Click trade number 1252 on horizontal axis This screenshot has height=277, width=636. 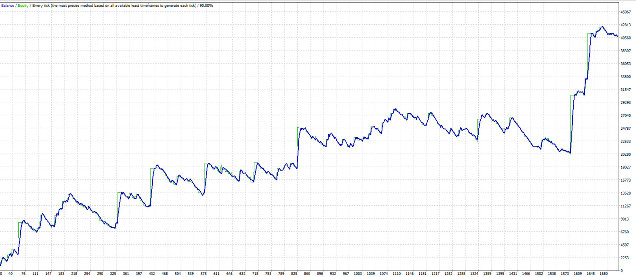click(x=449, y=274)
